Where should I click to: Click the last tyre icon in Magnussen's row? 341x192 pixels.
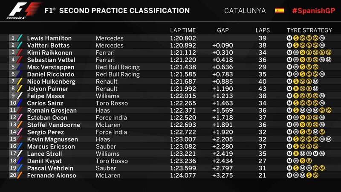click(329, 139)
